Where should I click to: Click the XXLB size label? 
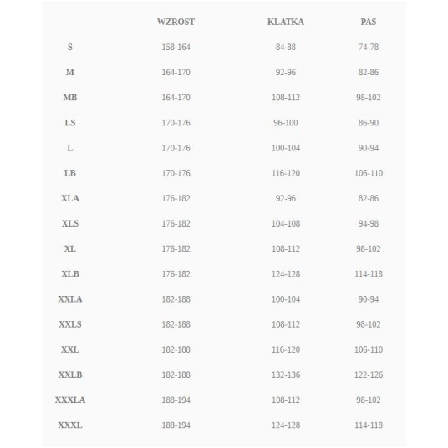pyautogui.click(x=70, y=374)
